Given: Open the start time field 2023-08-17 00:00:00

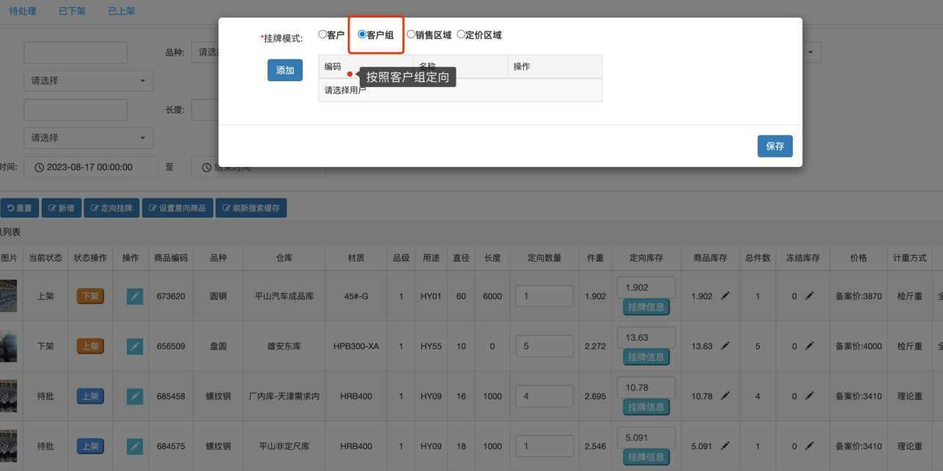Looking at the screenshot, I should [91, 167].
